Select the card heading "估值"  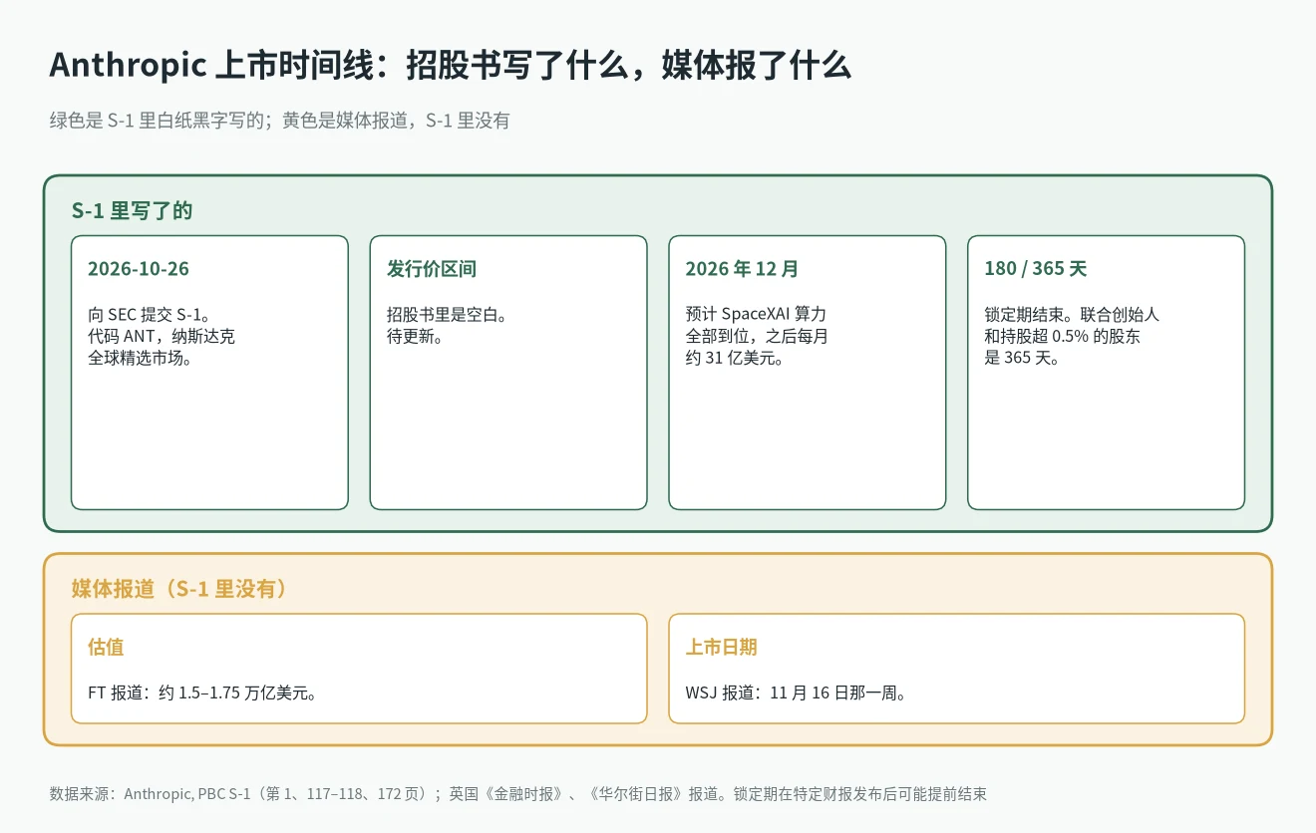106,648
